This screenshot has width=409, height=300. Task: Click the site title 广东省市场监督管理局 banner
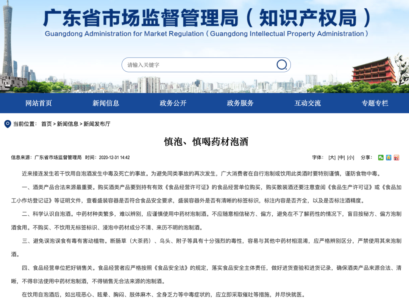click(x=206, y=18)
